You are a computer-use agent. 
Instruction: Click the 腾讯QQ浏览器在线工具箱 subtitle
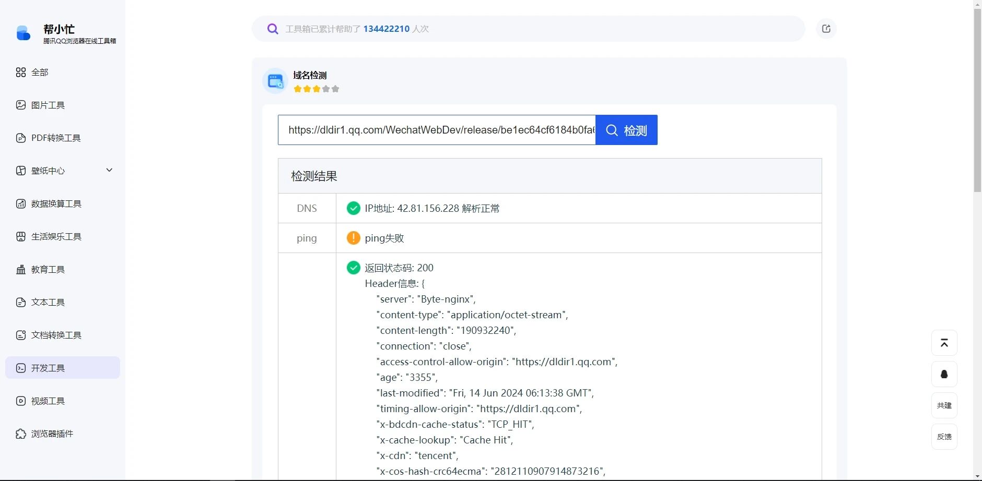tap(80, 41)
